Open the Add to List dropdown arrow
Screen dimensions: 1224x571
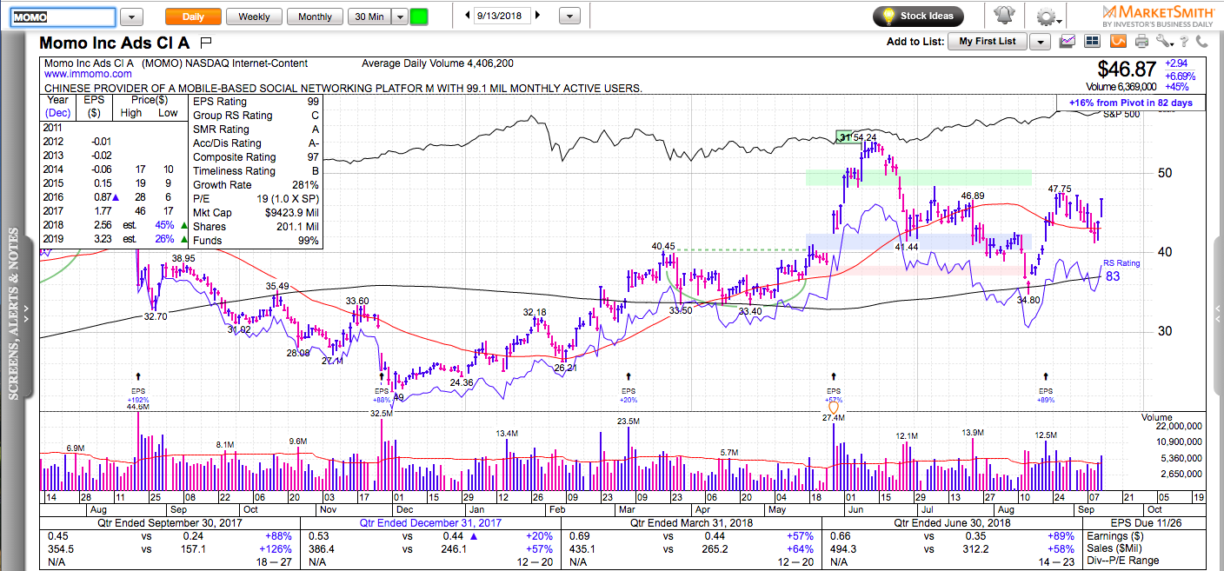pyautogui.click(x=1040, y=41)
